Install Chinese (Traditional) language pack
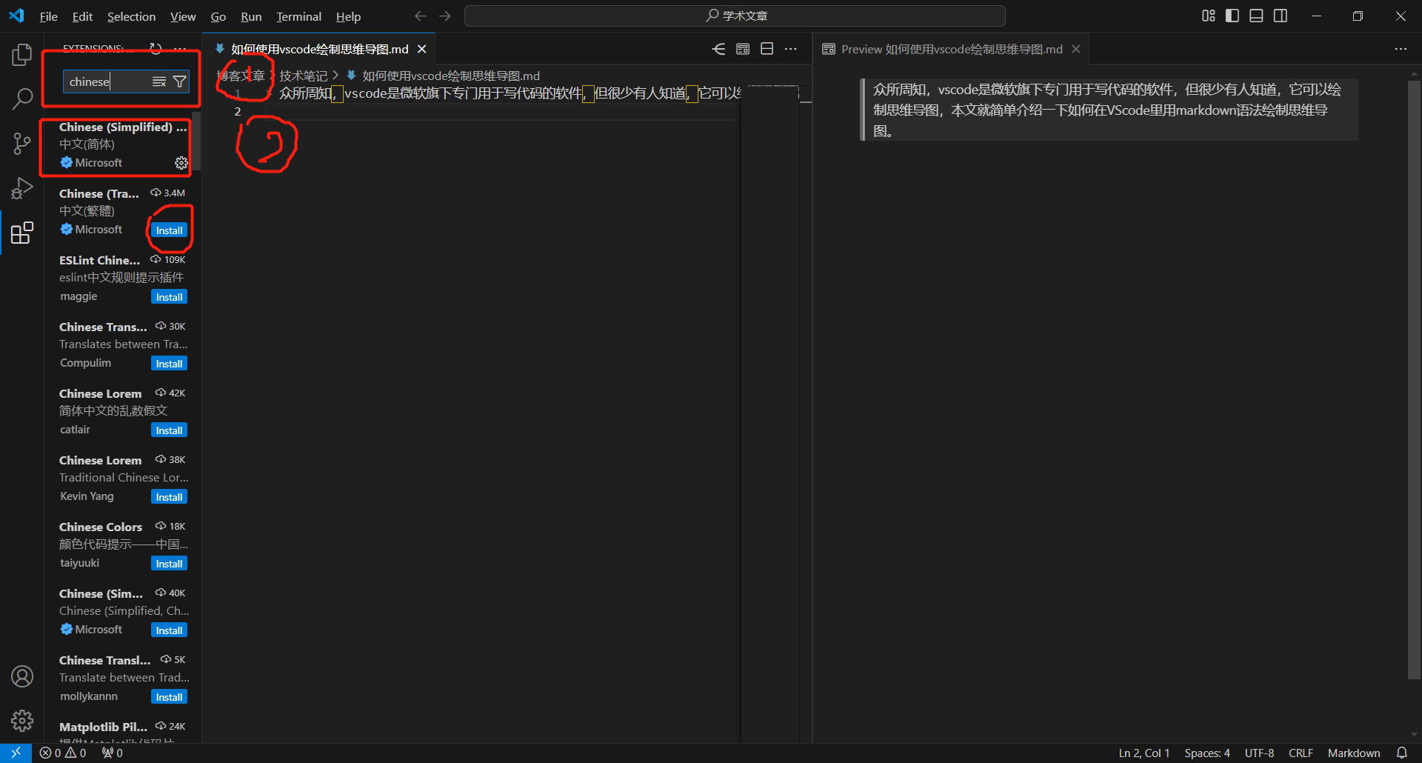The width and height of the screenshot is (1422, 763). [169, 230]
